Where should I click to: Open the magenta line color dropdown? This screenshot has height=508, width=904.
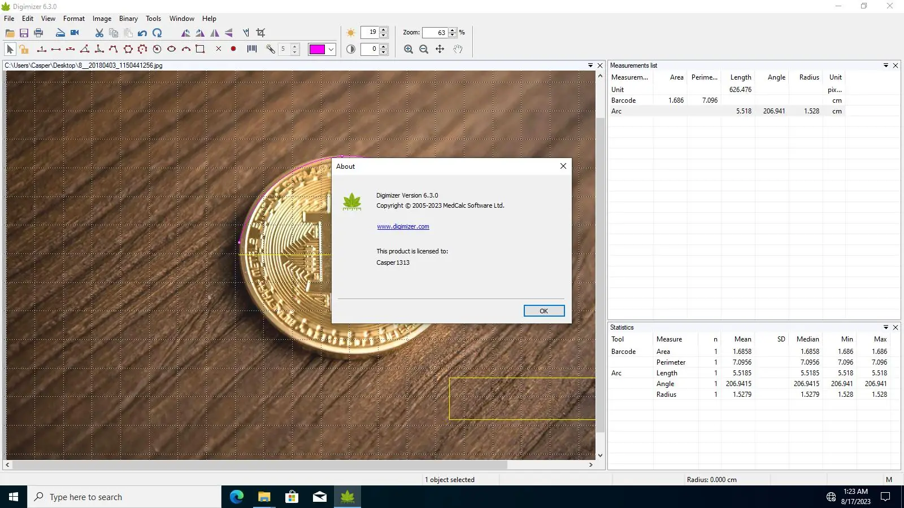331,49
